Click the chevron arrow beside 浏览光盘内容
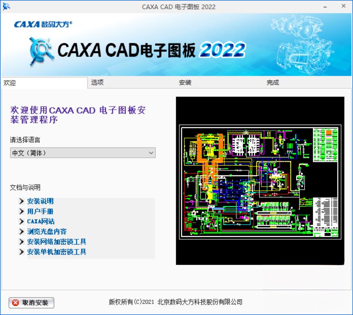Viewport: 353px width, 315px height. click(x=22, y=232)
